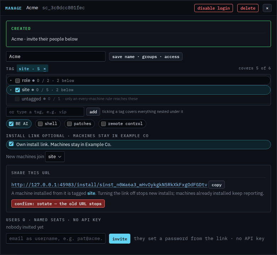Tick the role checkbox

click(17, 80)
